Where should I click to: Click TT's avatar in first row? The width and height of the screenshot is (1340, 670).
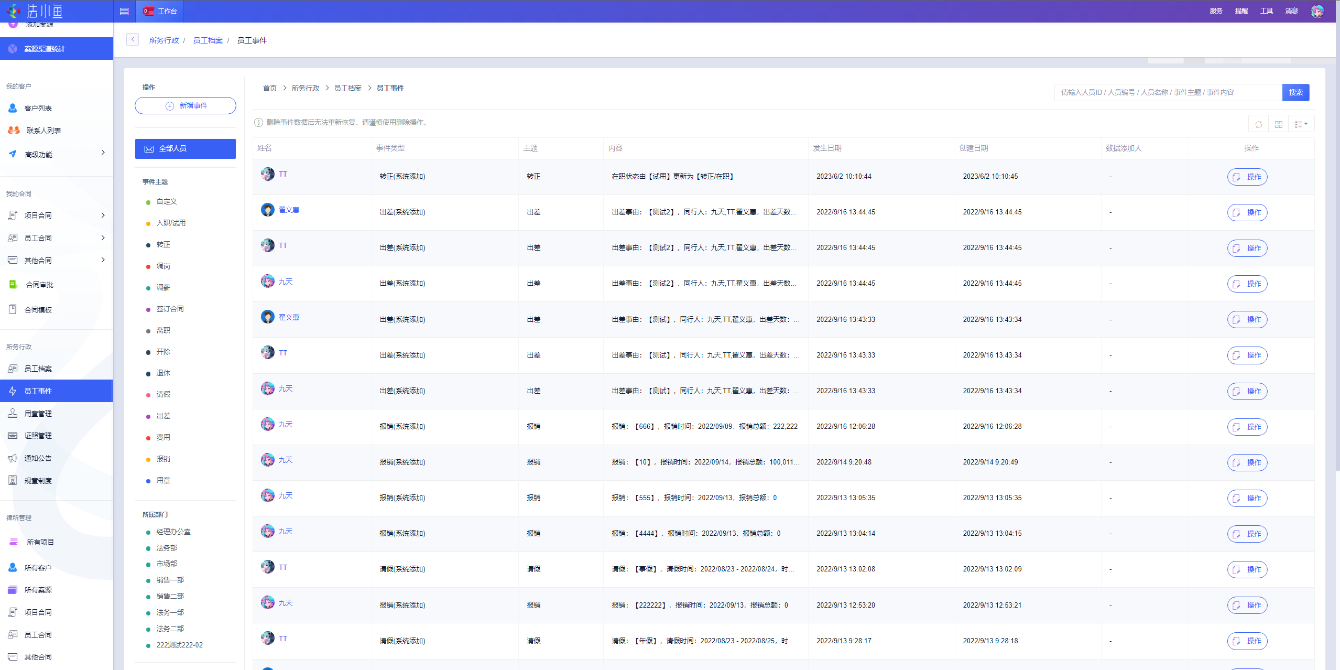(x=267, y=174)
